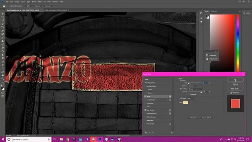This screenshot has width=252, height=142.
Task: Select the Lasso tool
Action: click(3, 21)
